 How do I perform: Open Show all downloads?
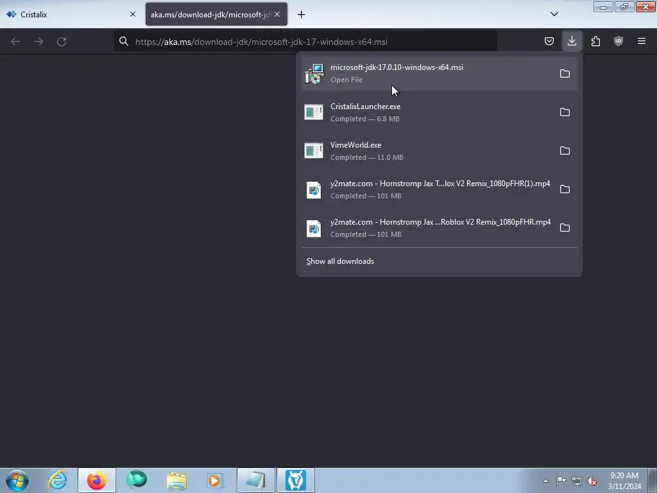[x=340, y=261]
